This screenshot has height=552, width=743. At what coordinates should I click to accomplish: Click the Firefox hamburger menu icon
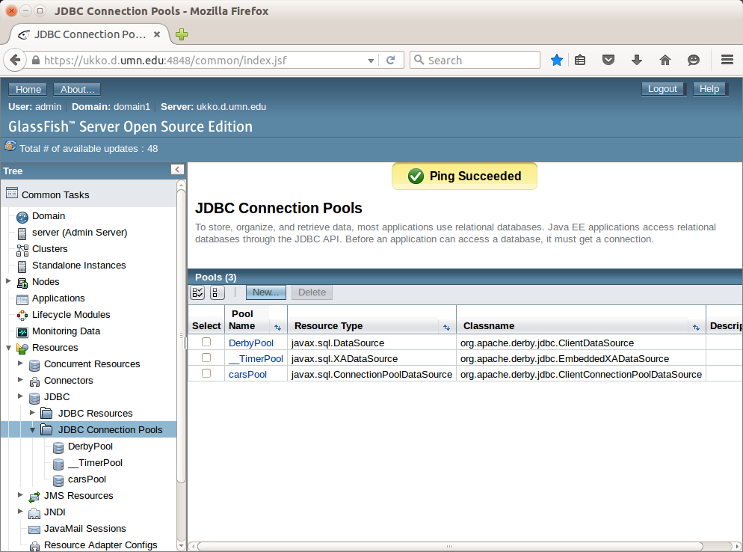pyautogui.click(x=727, y=60)
